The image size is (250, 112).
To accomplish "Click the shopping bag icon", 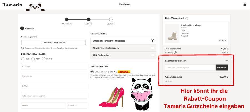I will [245, 4].
